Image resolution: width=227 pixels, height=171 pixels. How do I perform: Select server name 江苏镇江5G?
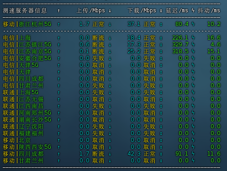click(x=35, y=45)
